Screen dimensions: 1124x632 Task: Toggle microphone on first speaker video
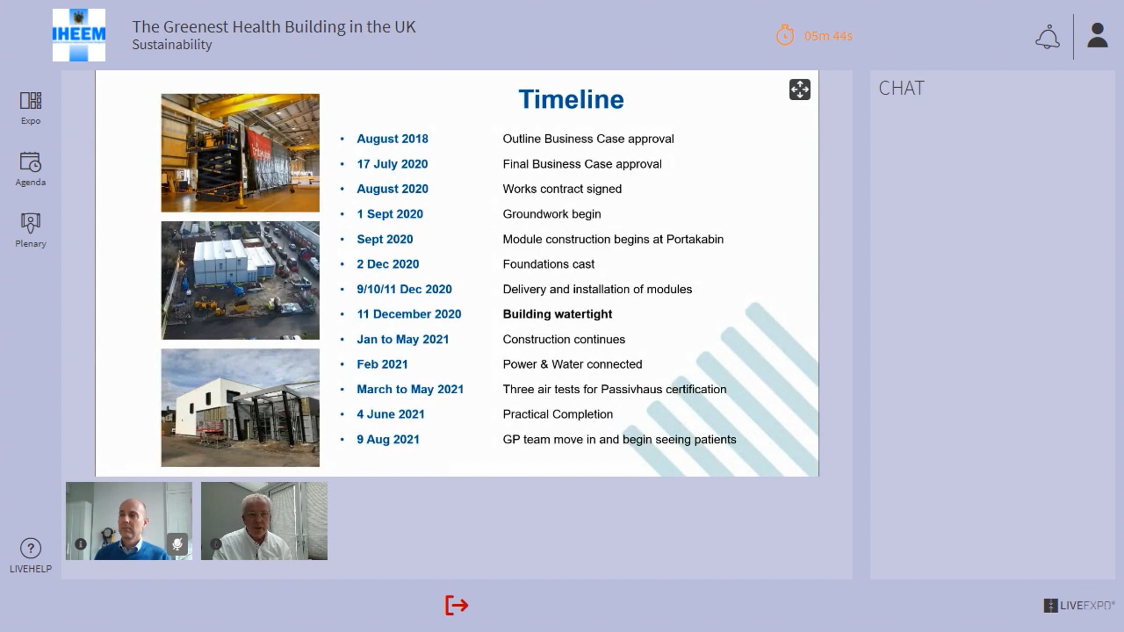[177, 544]
